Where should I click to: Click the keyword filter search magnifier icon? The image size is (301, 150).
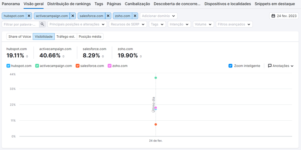coord(42,24)
